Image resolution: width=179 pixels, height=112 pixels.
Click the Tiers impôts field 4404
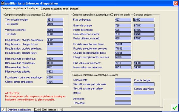[x=55, y=24]
